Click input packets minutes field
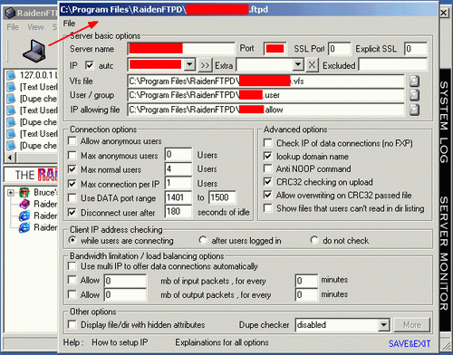The image size is (453, 355). [x=306, y=281]
